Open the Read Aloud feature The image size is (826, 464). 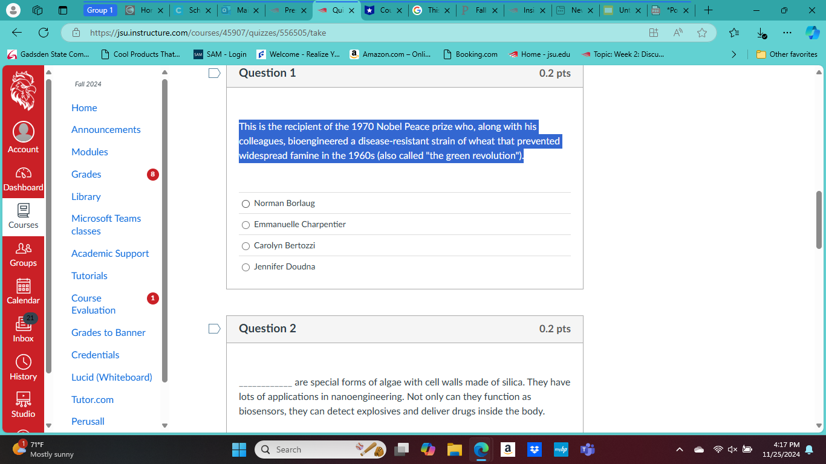[x=678, y=33]
